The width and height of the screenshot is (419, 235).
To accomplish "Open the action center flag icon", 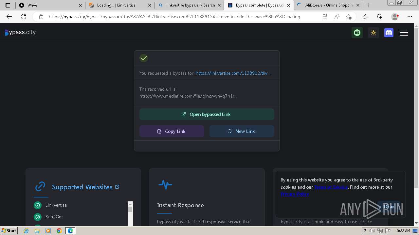I will [387, 231].
